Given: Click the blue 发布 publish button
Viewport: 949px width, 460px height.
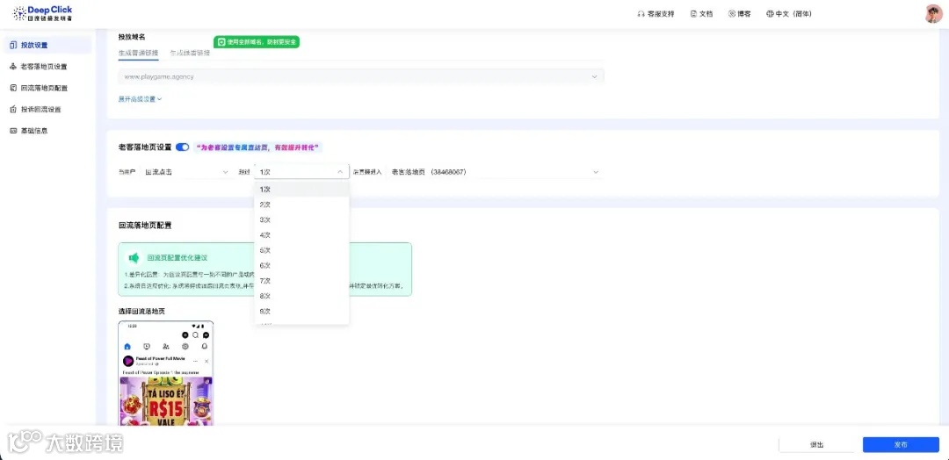Looking at the screenshot, I should pyautogui.click(x=901, y=445).
